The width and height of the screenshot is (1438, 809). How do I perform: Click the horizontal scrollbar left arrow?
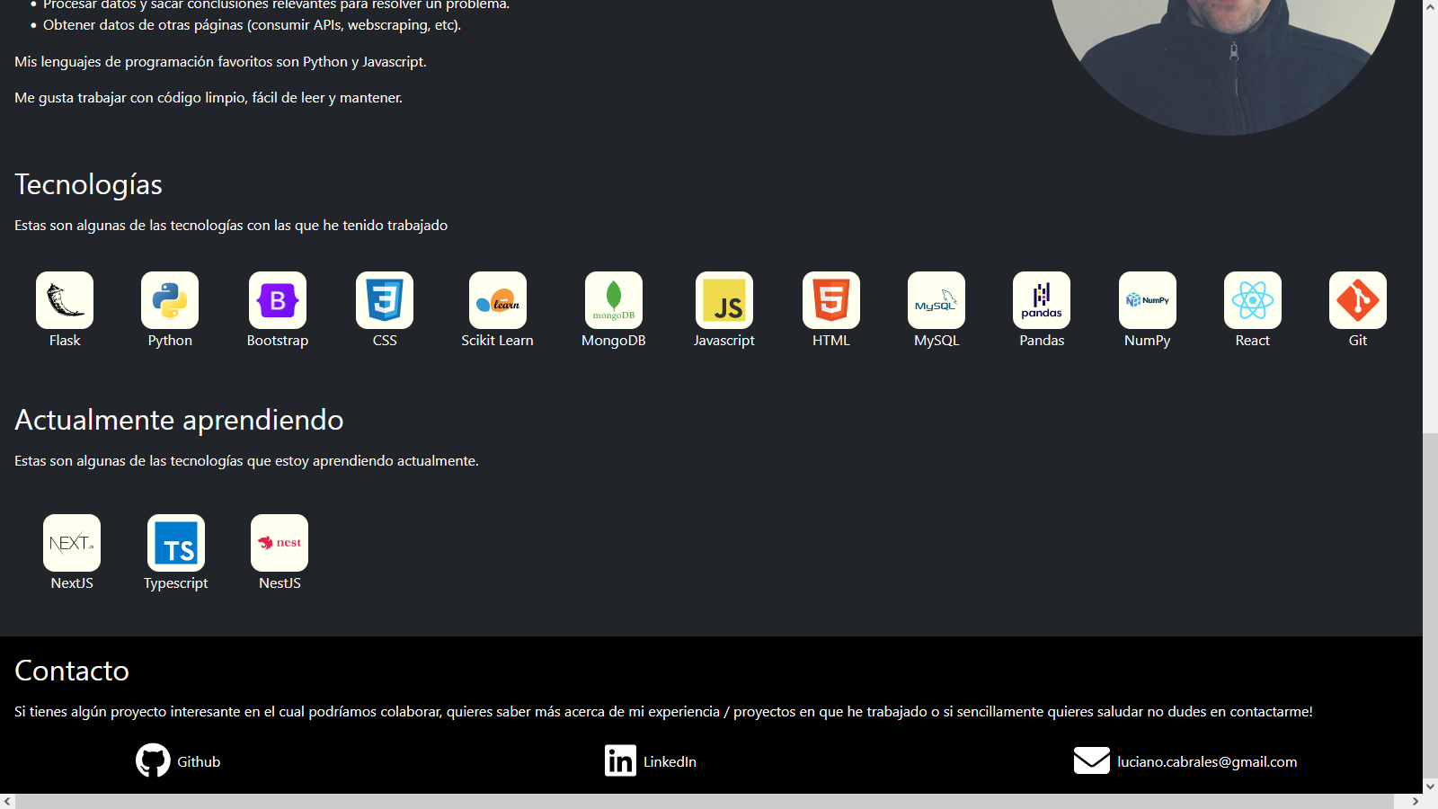(x=7, y=801)
